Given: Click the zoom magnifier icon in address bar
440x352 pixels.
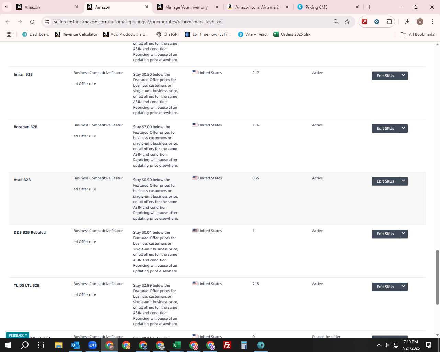Looking at the screenshot, I should (336, 22).
